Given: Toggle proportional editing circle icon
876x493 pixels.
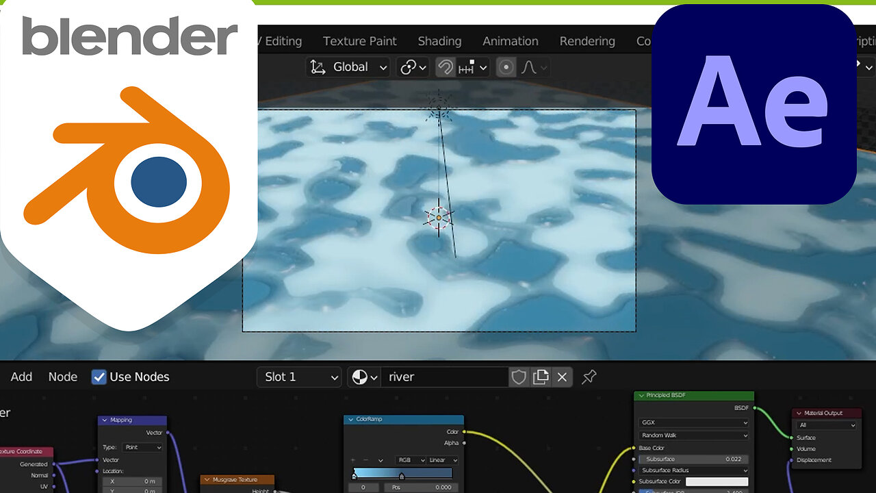Looking at the screenshot, I should coord(506,67).
